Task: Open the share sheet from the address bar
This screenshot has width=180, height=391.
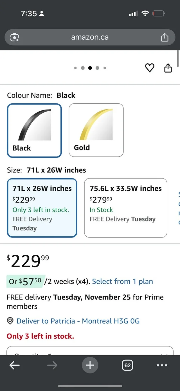Action: point(165,37)
